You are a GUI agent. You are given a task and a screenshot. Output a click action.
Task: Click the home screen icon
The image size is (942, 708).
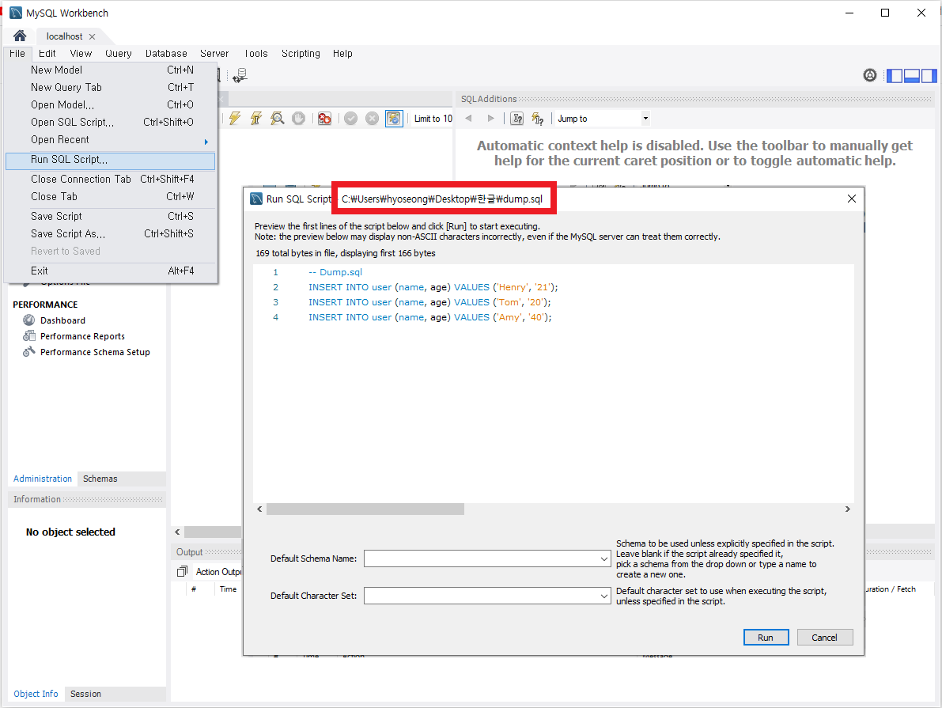(20, 36)
